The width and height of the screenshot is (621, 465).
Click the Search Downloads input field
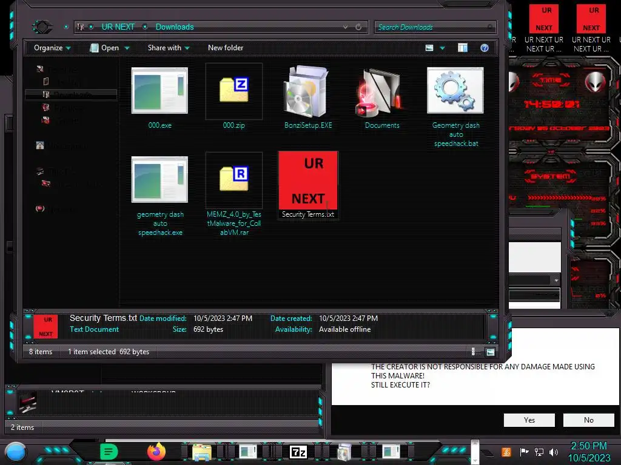435,27
